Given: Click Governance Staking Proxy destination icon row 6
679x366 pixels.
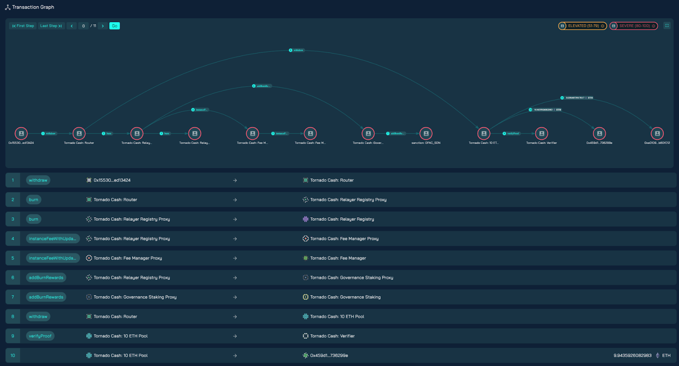Looking at the screenshot, I should click(306, 278).
